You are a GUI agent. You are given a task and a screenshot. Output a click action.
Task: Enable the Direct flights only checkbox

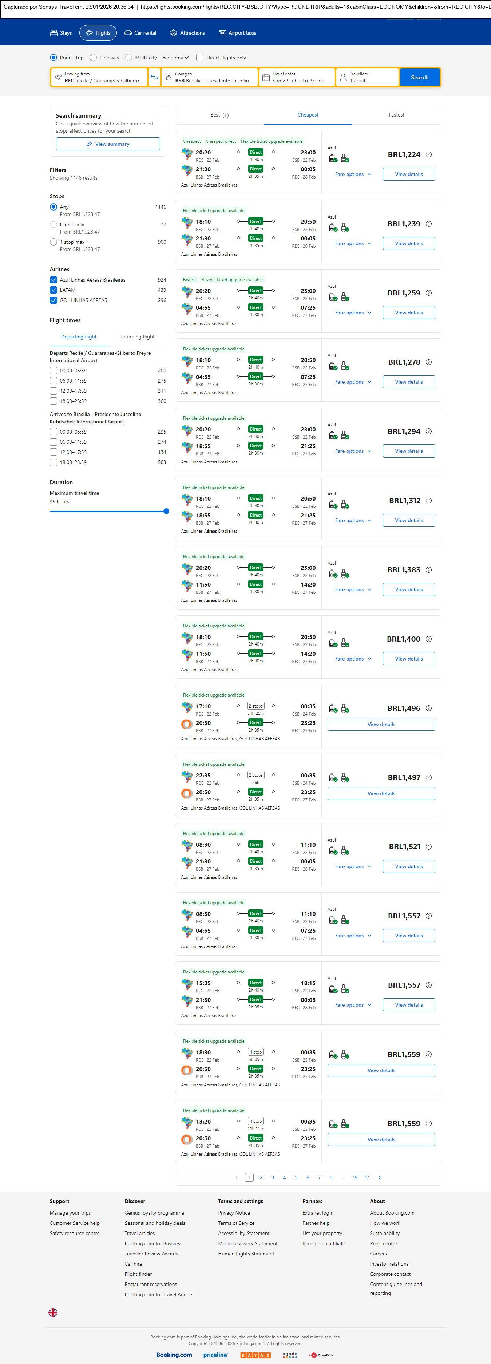[x=200, y=58]
